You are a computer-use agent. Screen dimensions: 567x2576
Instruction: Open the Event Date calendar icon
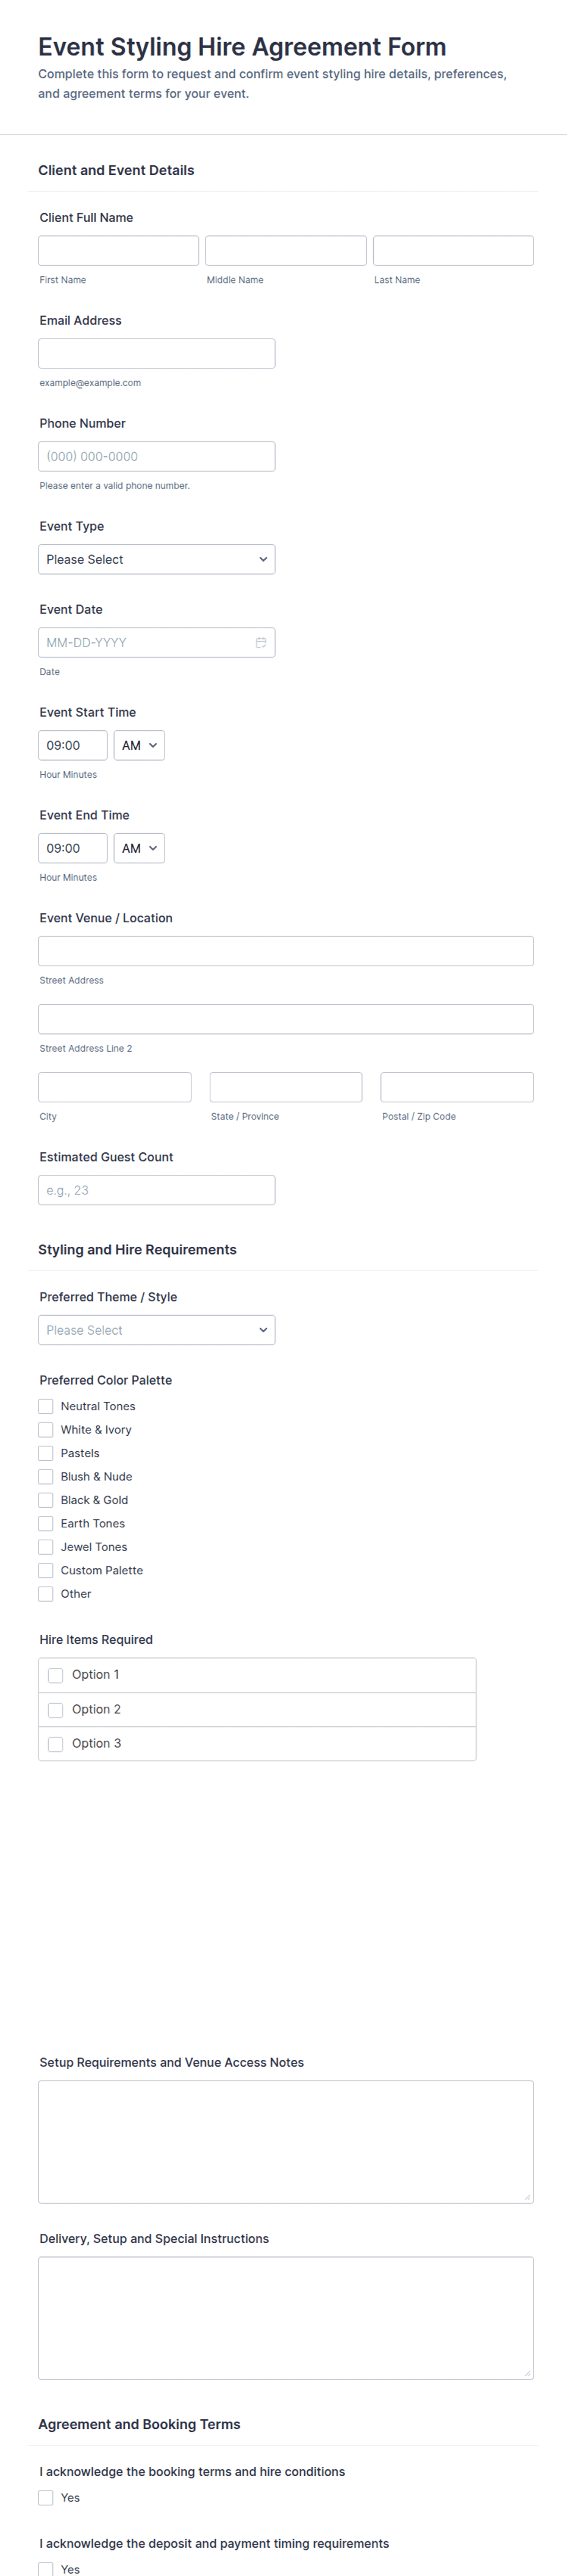[x=260, y=642]
